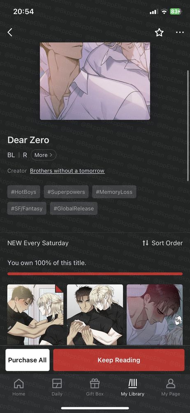190x413 pixels.
Task: Tap the red Keep Reading button
Action: (x=119, y=360)
